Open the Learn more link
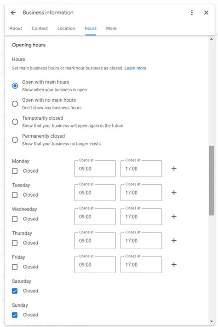 point(135,68)
